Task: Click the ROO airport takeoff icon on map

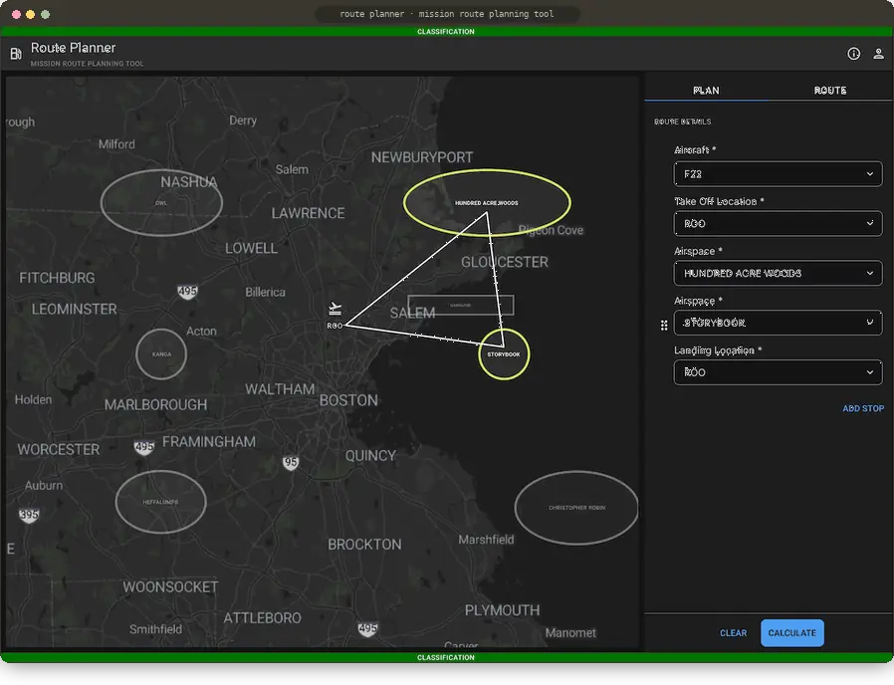Action: coord(335,309)
